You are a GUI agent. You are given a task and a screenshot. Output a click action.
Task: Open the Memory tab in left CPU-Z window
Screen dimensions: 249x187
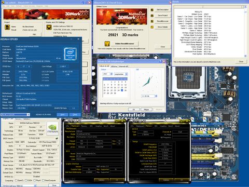pos(84,126)
